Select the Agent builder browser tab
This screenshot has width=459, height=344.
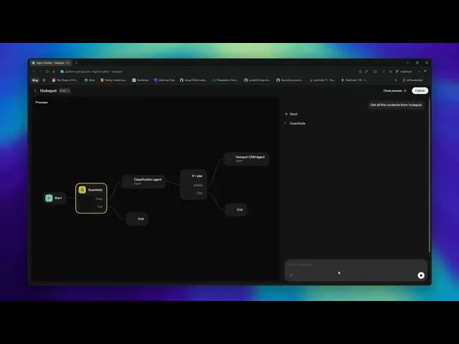51,62
